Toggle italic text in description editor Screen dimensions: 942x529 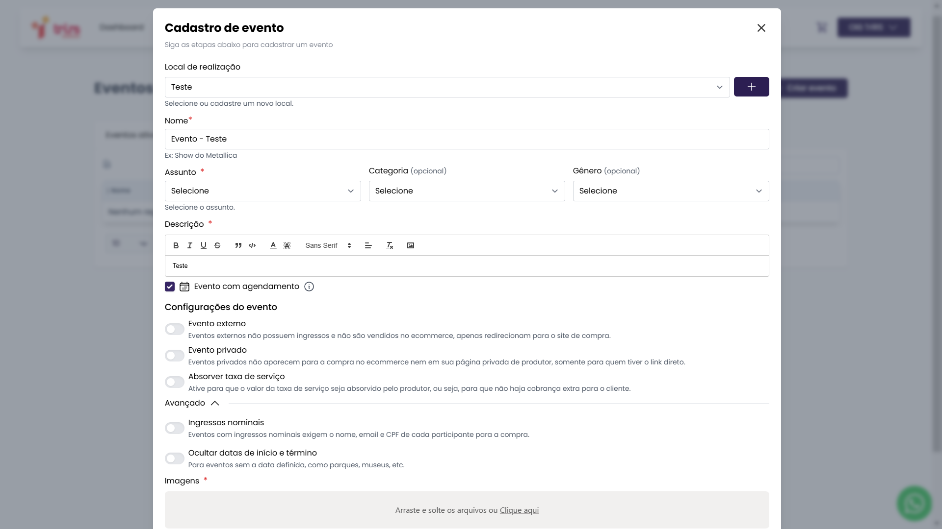(x=189, y=245)
